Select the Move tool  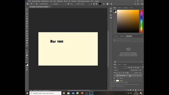pyautogui.click(x=27, y=9)
